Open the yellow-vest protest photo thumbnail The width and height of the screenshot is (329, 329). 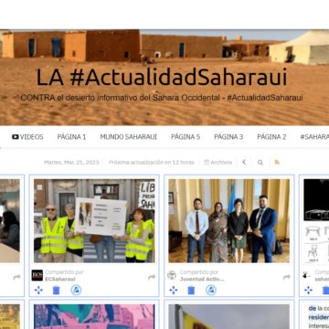[94, 221]
